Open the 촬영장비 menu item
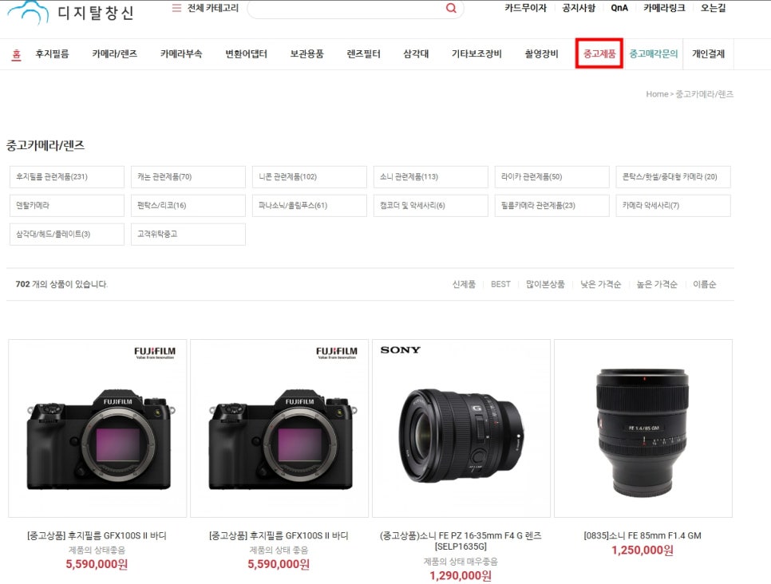 pos(541,54)
